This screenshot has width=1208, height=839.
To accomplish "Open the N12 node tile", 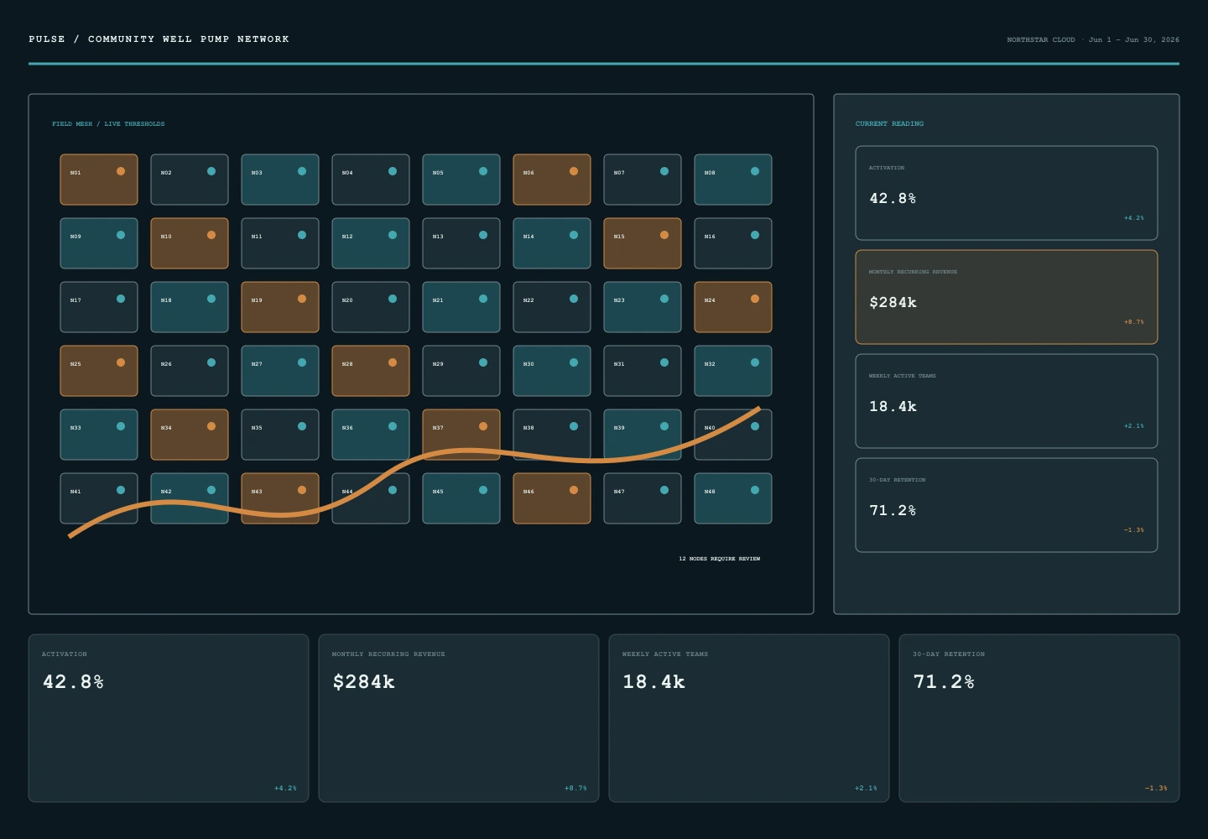I will pos(371,243).
